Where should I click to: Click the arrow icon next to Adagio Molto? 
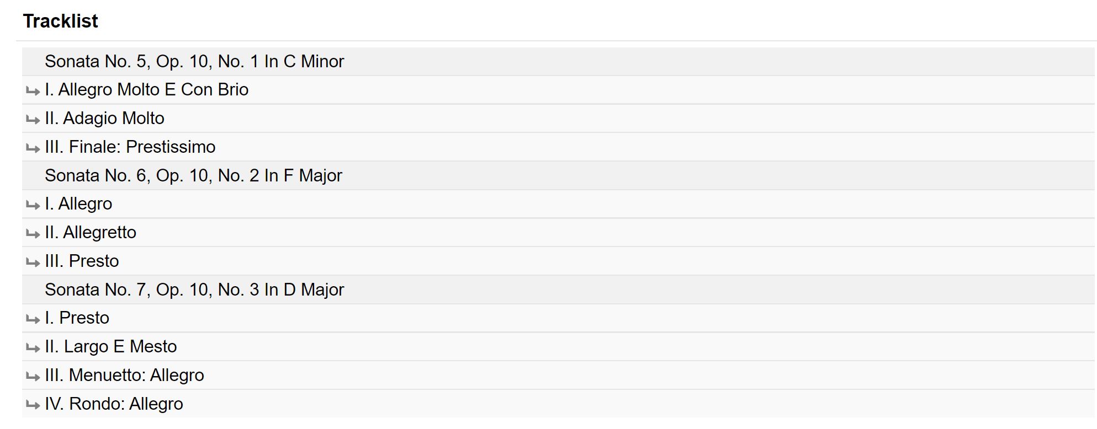point(33,120)
